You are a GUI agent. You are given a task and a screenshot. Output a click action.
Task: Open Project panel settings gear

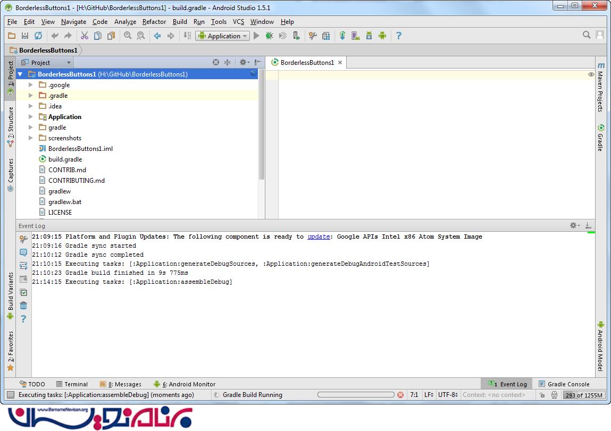(244, 62)
